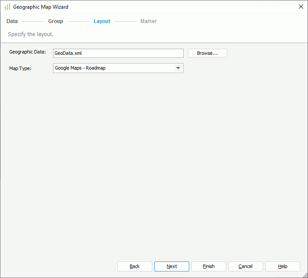The width and height of the screenshot is (308, 278).
Task: Close the Geographic Map Wizard dialog
Action: (x=301, y=7)
